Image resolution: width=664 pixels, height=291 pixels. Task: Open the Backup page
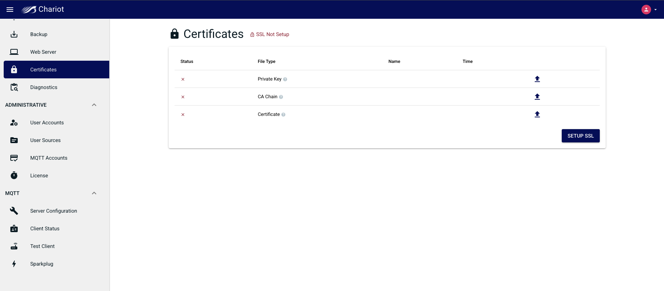coord(39,34)
